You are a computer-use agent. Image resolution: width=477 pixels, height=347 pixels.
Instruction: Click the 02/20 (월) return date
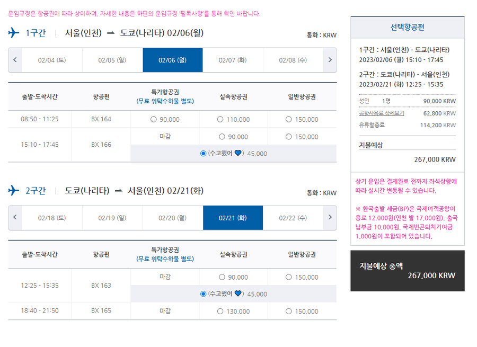coord(172,217)
